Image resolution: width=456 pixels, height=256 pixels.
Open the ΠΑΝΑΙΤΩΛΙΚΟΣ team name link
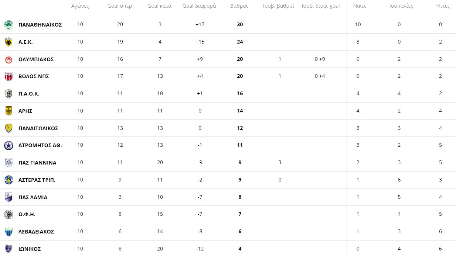(x=38, y=128)
